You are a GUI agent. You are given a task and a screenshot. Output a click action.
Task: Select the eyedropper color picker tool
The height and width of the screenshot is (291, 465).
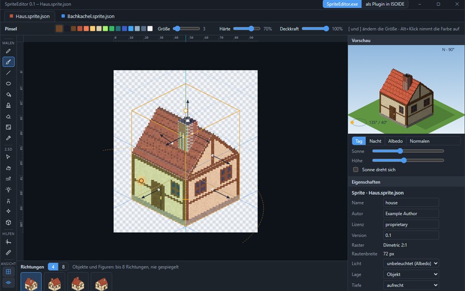point(8,138)
